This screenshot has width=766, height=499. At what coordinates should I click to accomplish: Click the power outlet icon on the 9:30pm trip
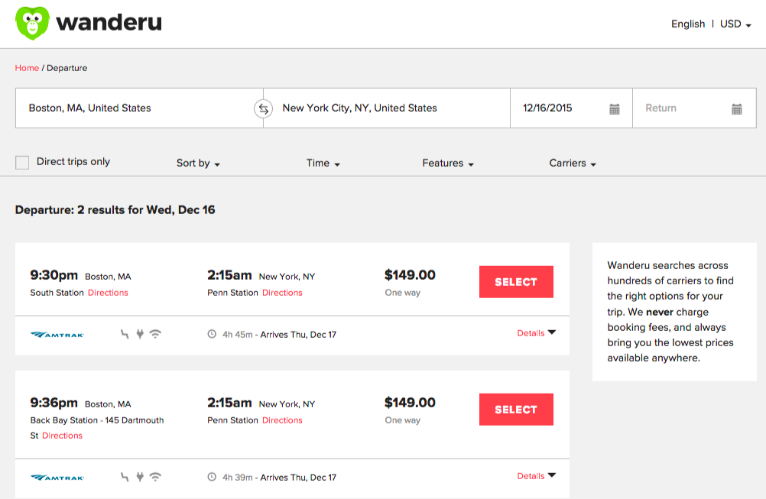click(x=140, y=334)
